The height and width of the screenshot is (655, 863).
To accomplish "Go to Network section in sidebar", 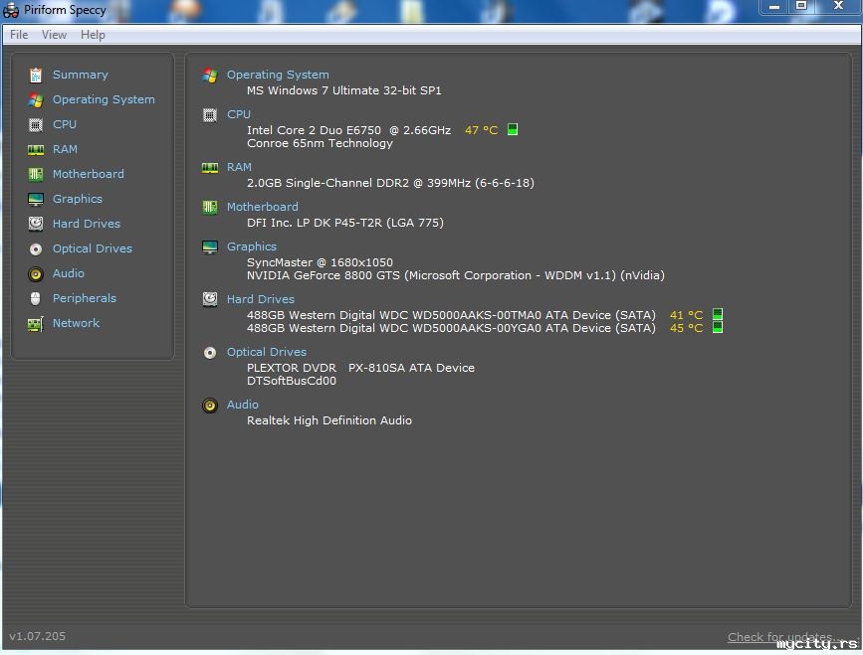I will click(x=76, y=323).
